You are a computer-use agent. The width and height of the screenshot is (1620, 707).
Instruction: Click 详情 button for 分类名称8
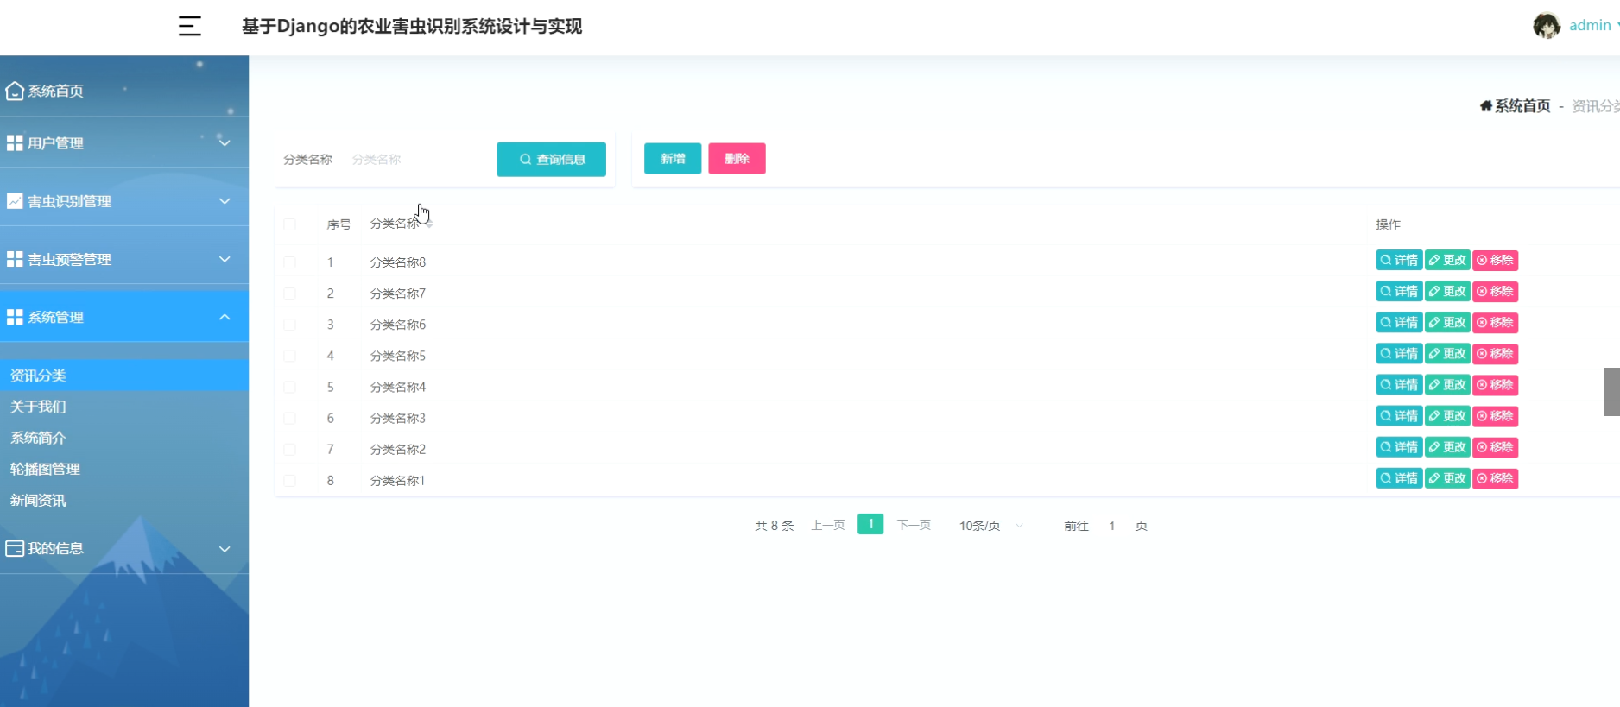point(1399,260)
